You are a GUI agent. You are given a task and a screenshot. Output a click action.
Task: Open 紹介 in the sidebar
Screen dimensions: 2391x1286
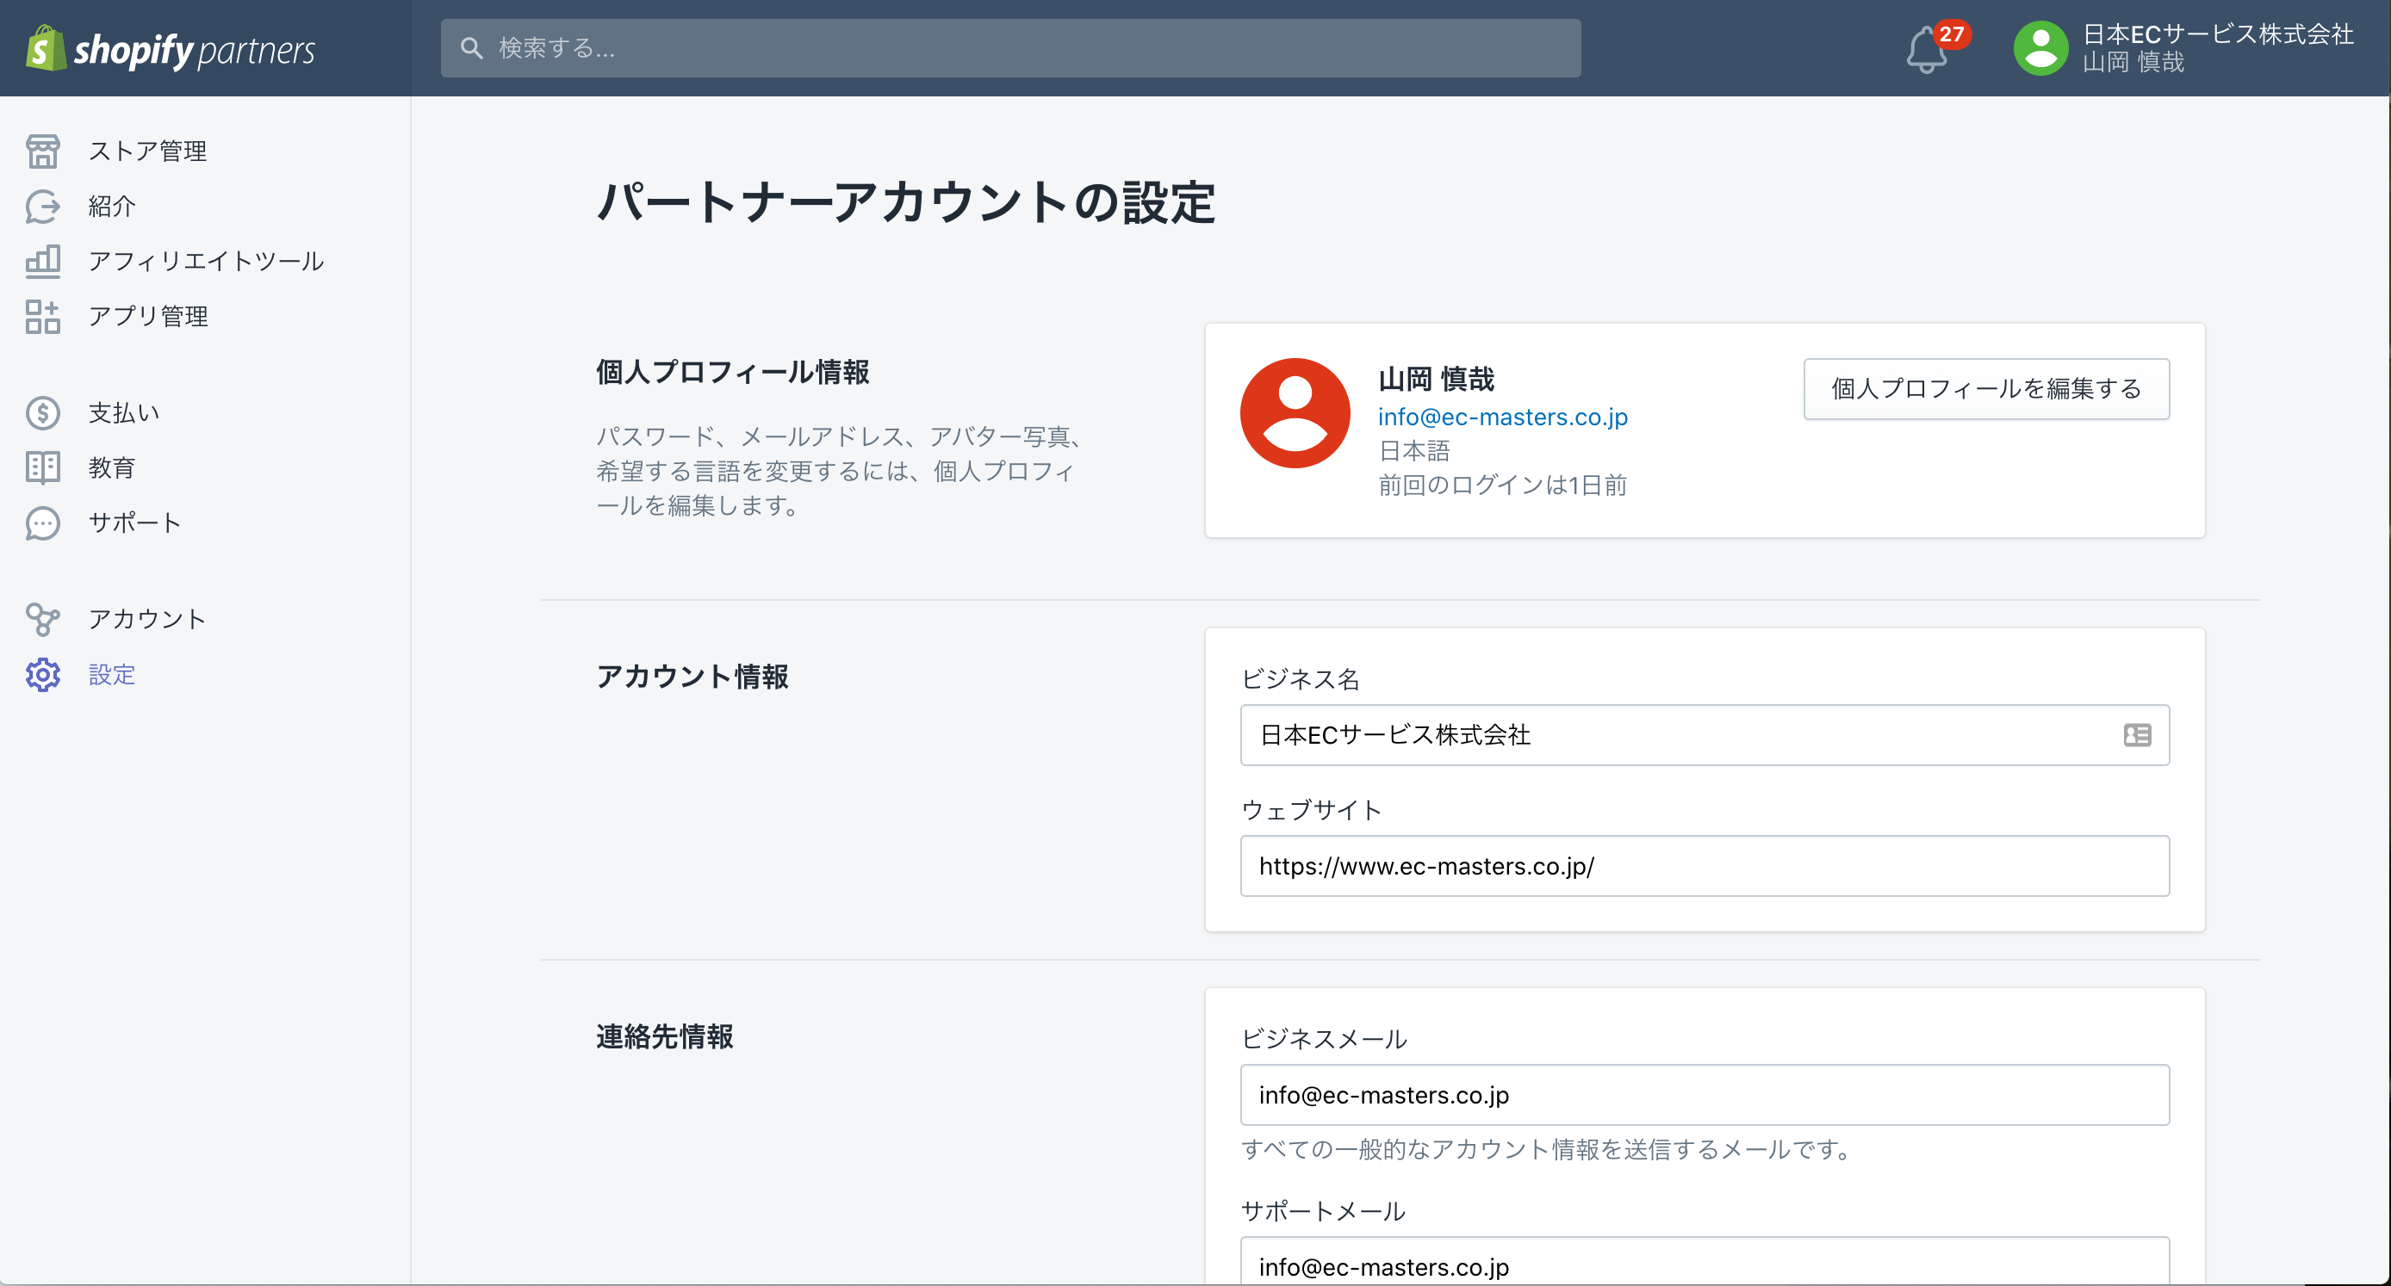click(112, 206)
